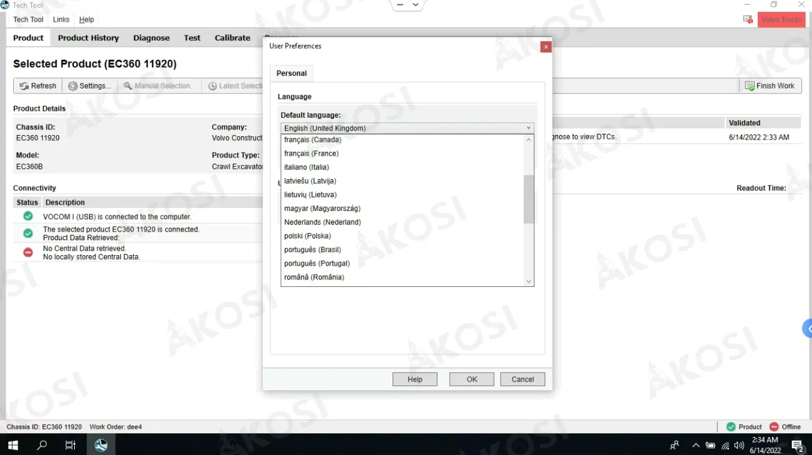Select polski (Polska) language
Image resolution: width=812 pixels, height=455 pixels.
(x=403, y=236)
